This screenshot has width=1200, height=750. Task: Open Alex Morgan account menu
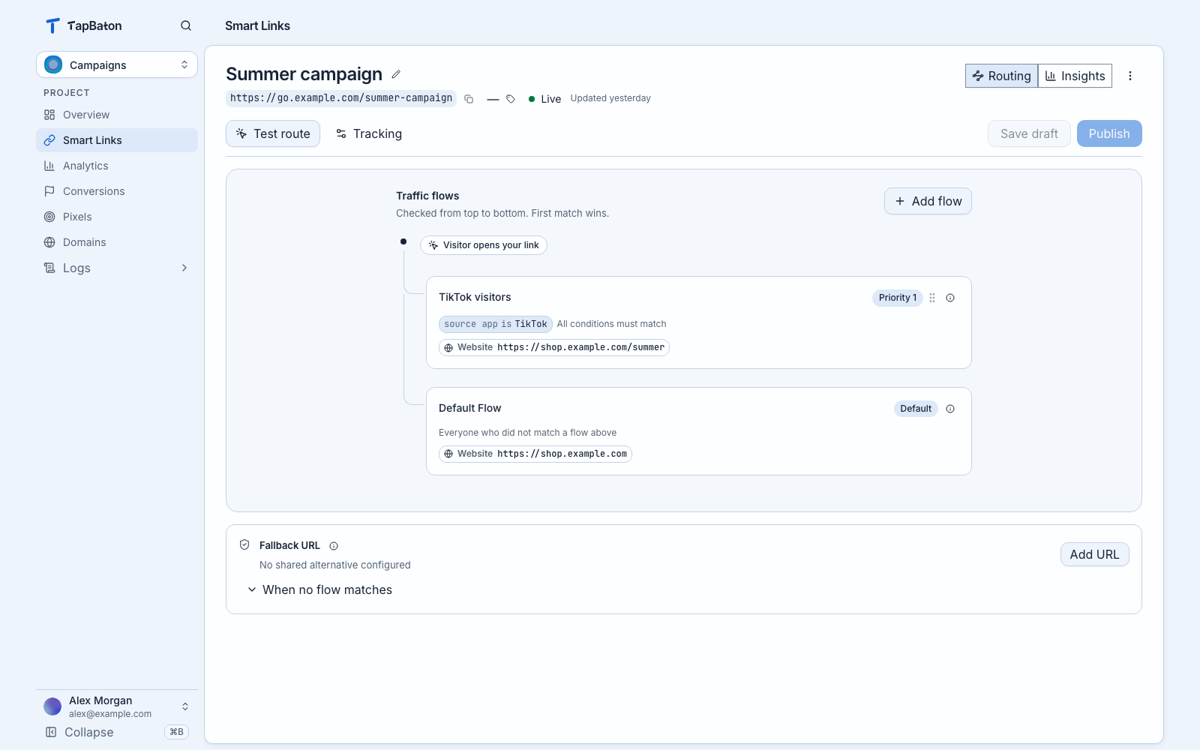[117, 706]
